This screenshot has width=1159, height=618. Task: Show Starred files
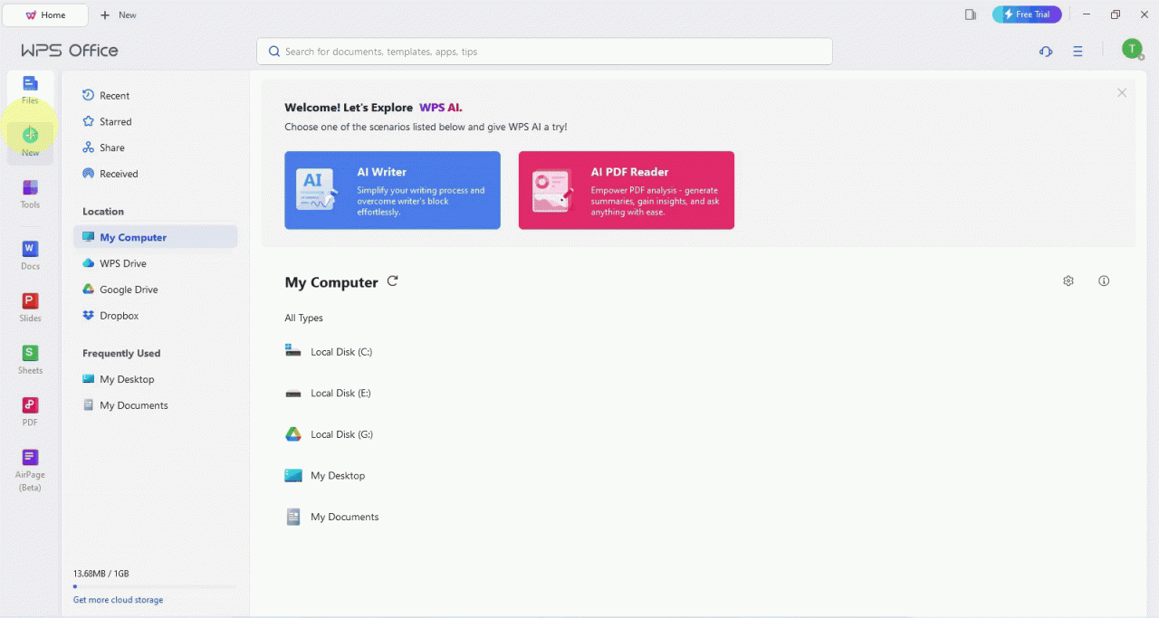155,121
